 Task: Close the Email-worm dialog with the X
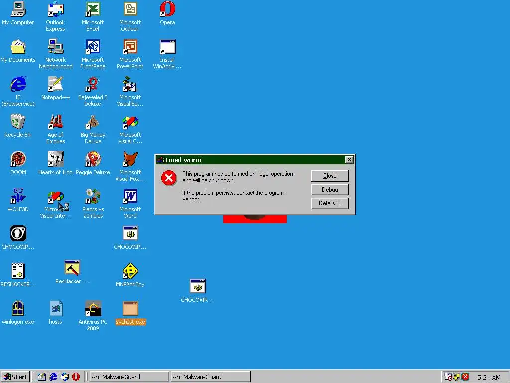click(x=349, y=159)
